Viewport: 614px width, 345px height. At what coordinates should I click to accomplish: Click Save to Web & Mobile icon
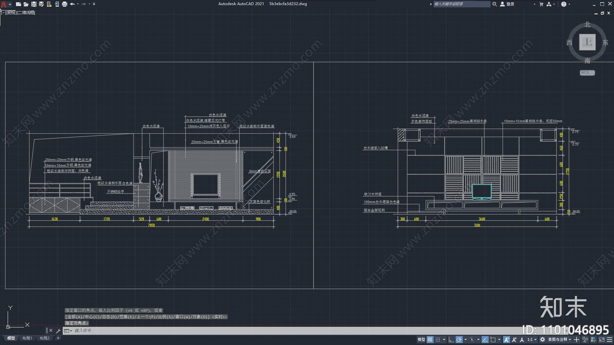[57, 4]
